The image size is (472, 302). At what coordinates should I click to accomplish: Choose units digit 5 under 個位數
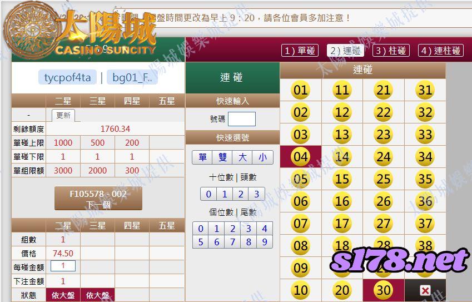tap(201, 242)
